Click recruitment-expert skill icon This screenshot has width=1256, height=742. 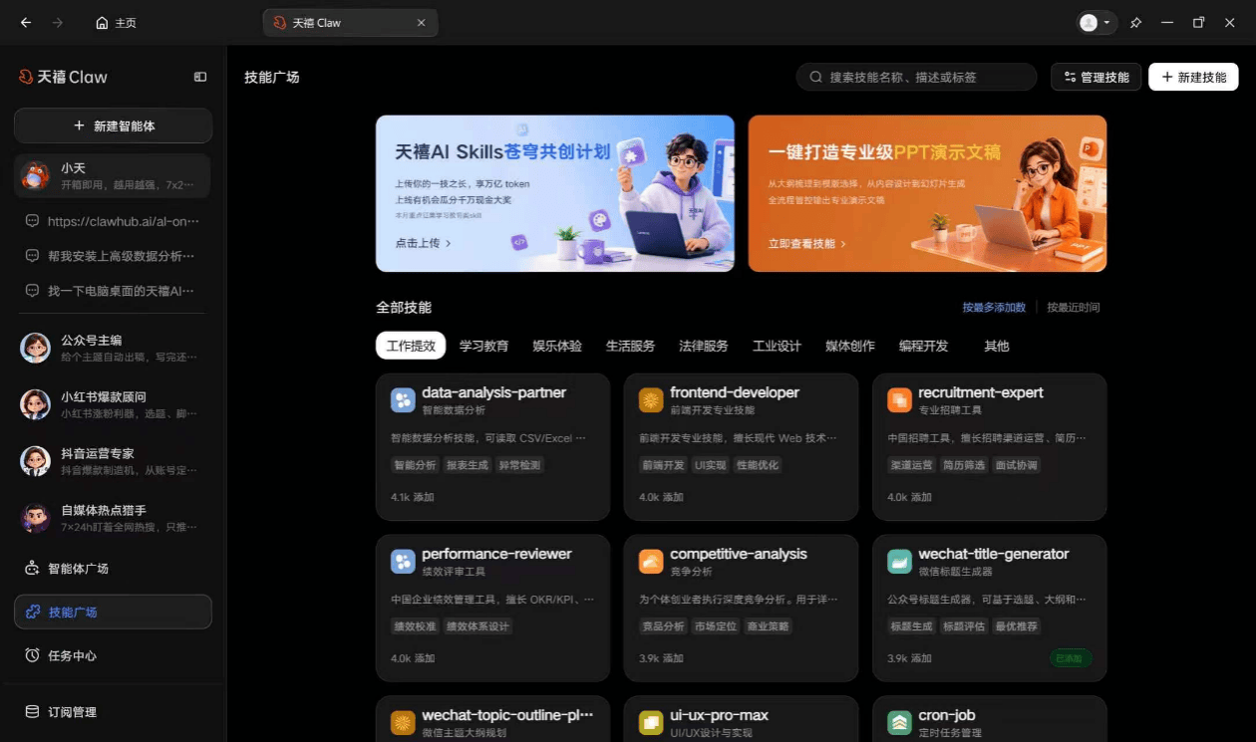pos(899,400)
